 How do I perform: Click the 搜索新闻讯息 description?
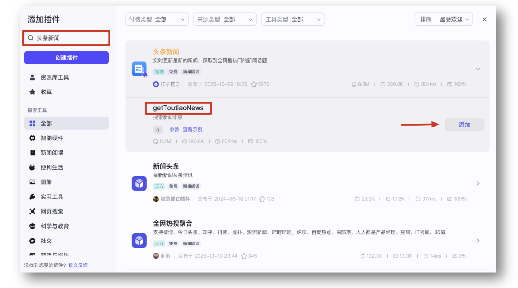pyautogui.click(x=167, y=117)
